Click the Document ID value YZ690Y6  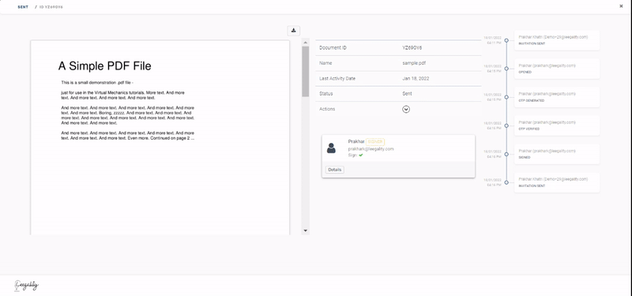click(412, 48)
